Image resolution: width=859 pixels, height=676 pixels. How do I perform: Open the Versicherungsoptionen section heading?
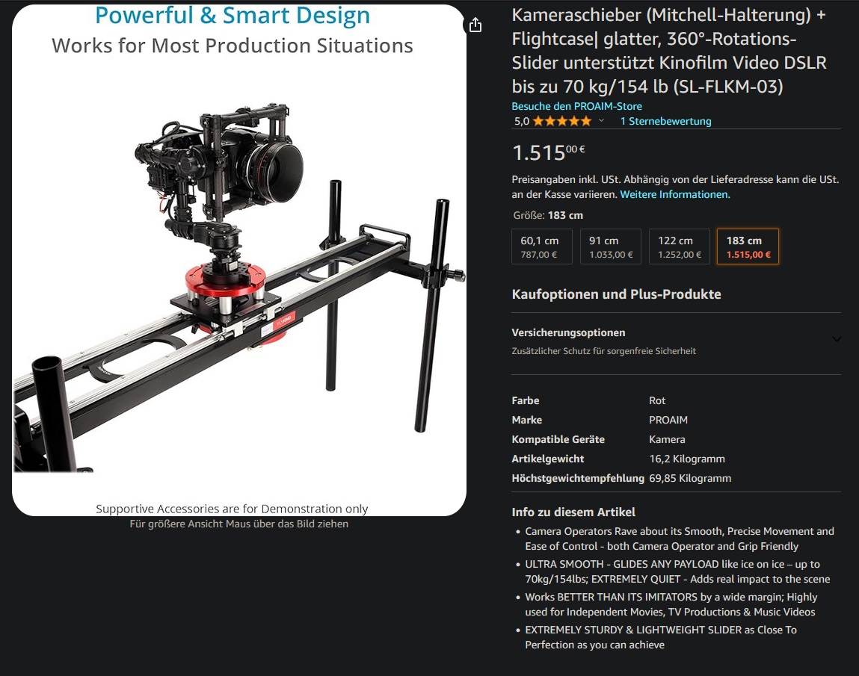click(x=568, y=333)
